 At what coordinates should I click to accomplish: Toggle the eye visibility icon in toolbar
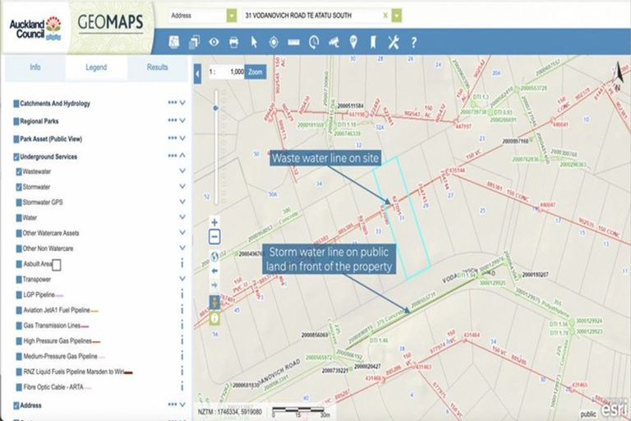pos(214,42)
